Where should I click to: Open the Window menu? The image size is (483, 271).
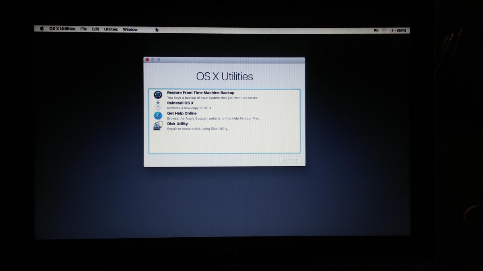click(x=130, y=29)
